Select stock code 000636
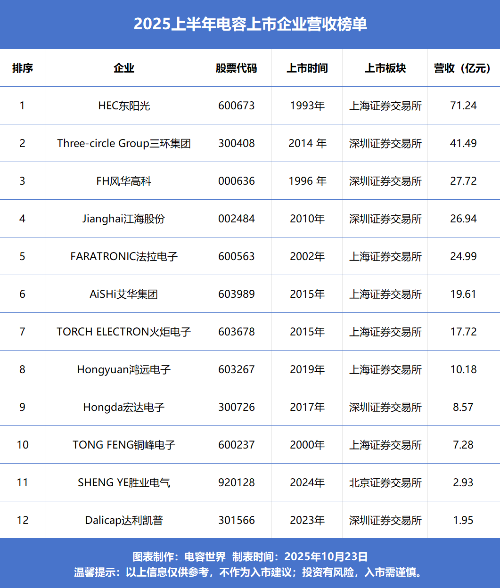 [x=237, y=181]
